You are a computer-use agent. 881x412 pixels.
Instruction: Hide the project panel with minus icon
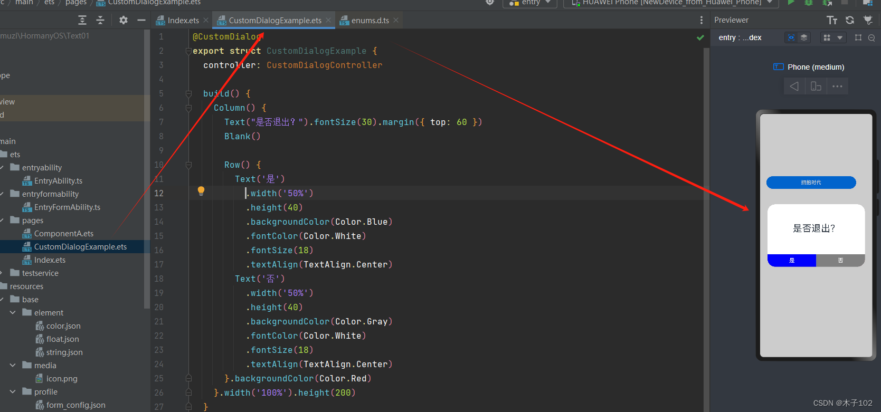pos(141,20)
